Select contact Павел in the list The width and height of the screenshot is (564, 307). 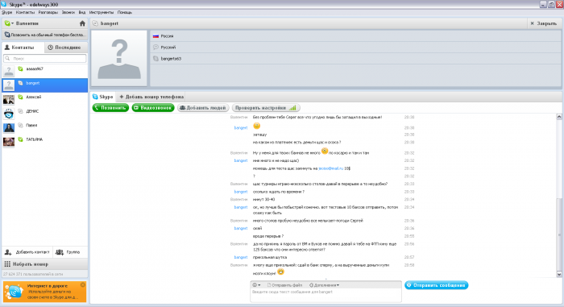click(45, 127)
